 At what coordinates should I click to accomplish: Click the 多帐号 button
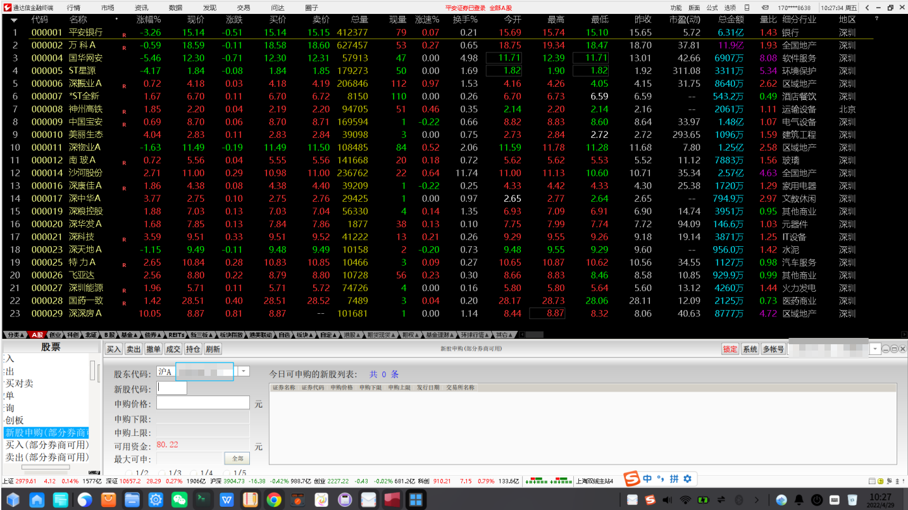(x=773, y=349)
